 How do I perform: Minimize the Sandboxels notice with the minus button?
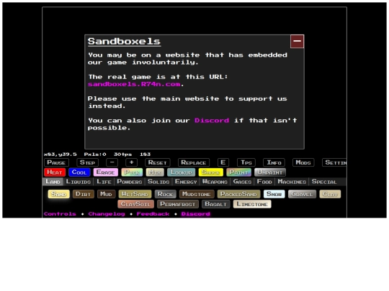(x=297, y=42)
